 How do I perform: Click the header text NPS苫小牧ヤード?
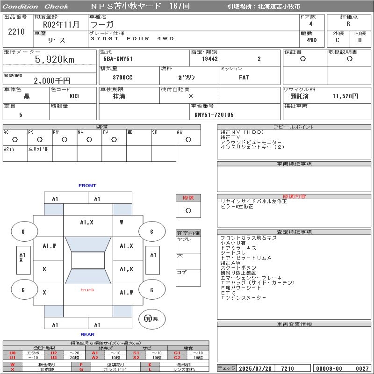coord(126,6)
